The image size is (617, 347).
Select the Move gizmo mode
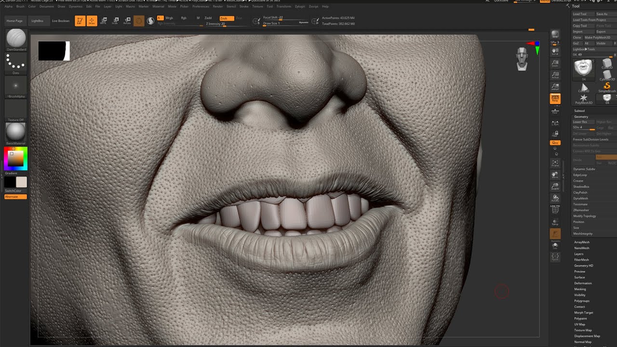point(103,21)
